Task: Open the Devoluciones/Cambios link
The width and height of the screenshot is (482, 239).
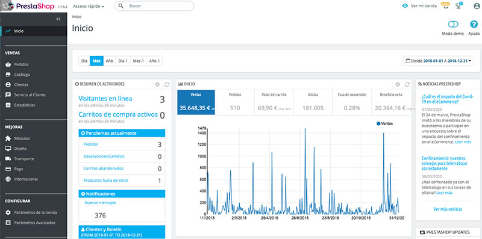Action: tap(104, 157)
